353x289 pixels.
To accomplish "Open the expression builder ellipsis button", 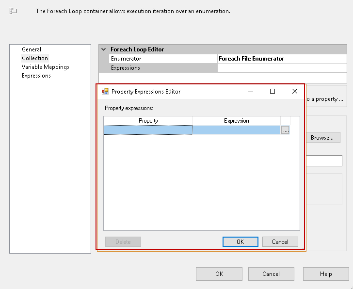I will (285, 130).
